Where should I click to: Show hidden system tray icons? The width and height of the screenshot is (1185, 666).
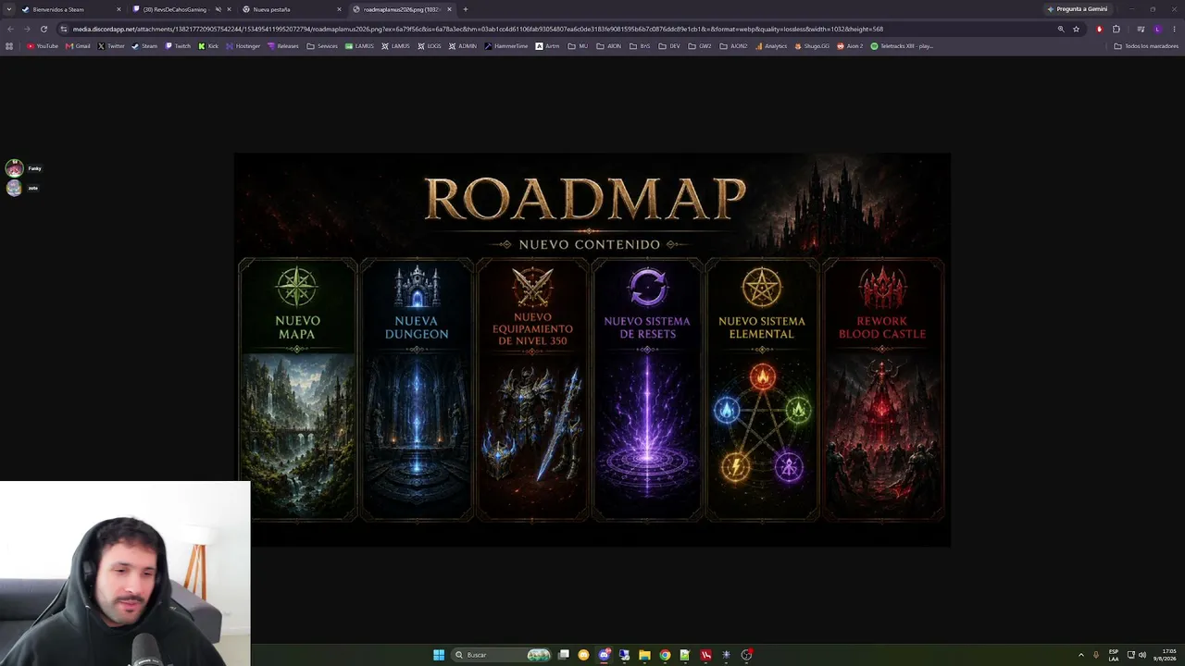1081,655
